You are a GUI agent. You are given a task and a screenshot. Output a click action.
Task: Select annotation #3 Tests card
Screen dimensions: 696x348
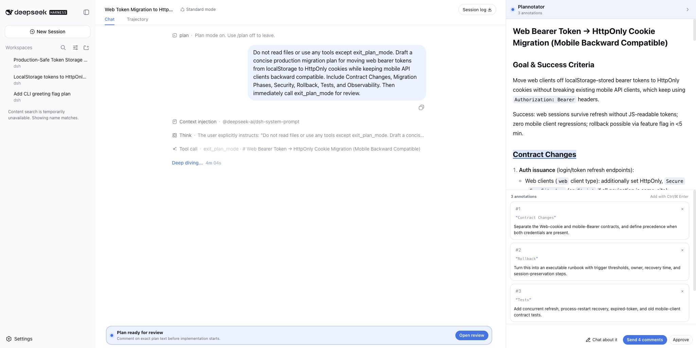pyautogui.click(x=599, y=303)
